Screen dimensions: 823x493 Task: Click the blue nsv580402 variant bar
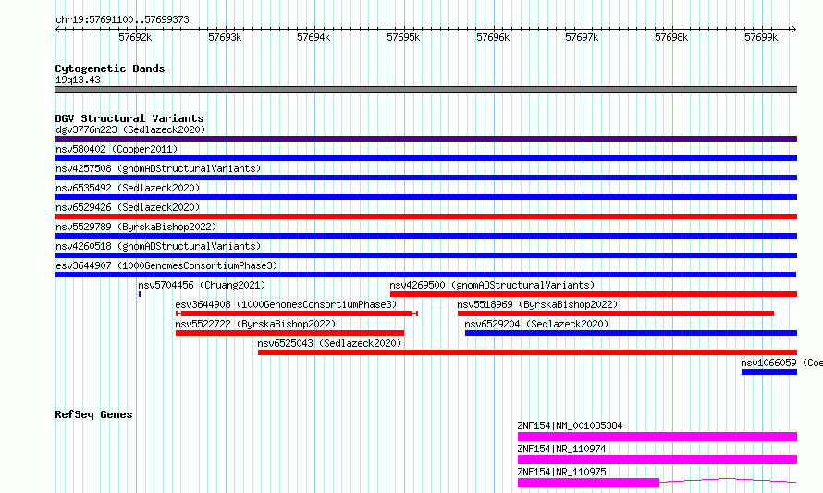[425, 158]
